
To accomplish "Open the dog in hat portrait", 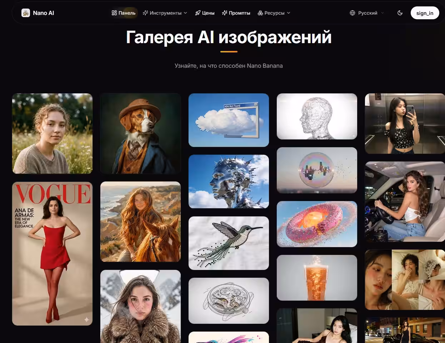I will pos(140,133).
